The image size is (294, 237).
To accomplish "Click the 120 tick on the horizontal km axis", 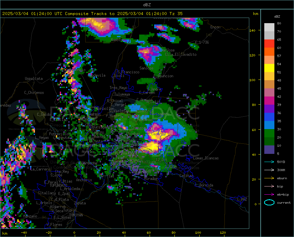I will (x=223, y=233).
